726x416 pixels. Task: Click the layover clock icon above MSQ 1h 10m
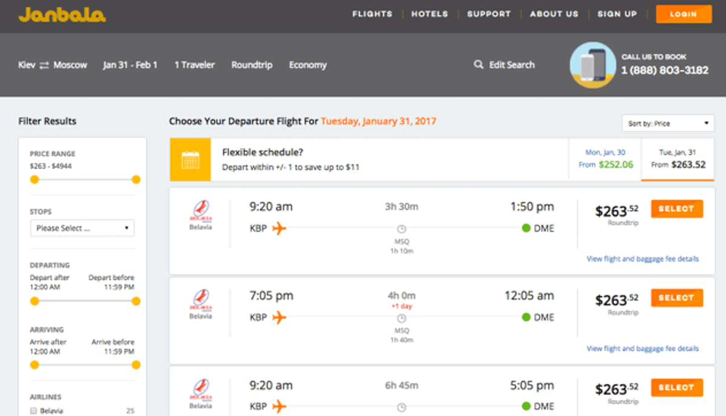point(401,229)
